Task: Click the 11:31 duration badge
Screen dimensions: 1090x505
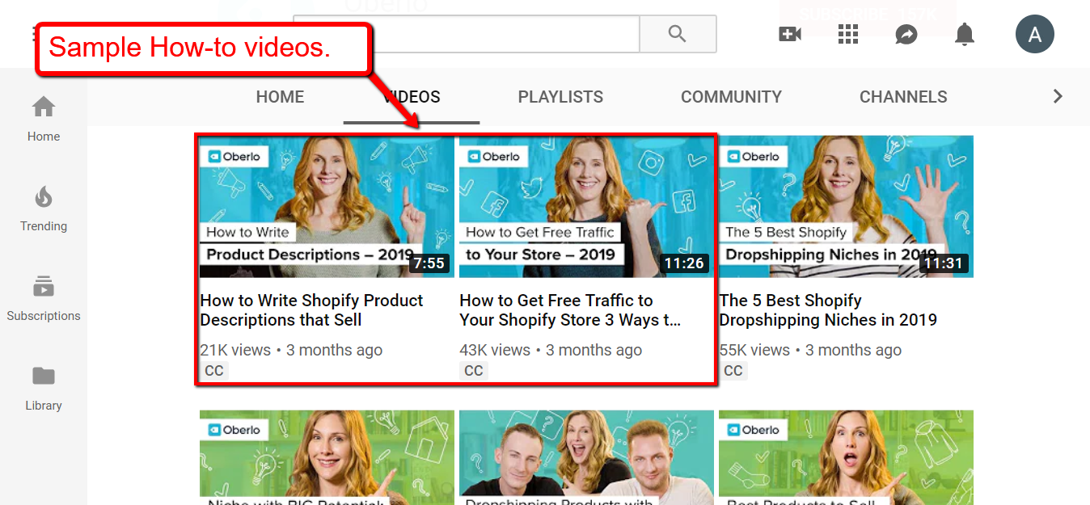Action: click(x=944, y=263)
